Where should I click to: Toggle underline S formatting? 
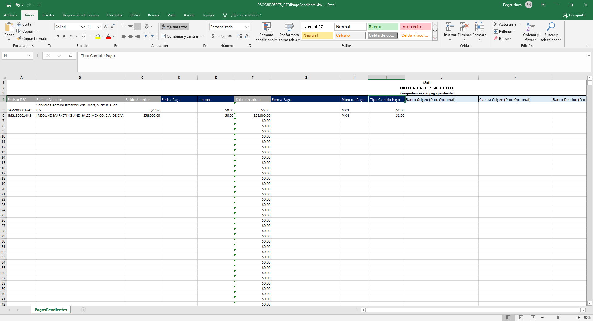coord(71,36)
